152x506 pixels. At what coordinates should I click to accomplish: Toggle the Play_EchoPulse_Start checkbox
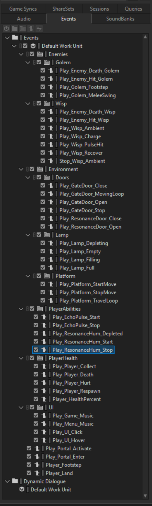[x=36, y=317]
